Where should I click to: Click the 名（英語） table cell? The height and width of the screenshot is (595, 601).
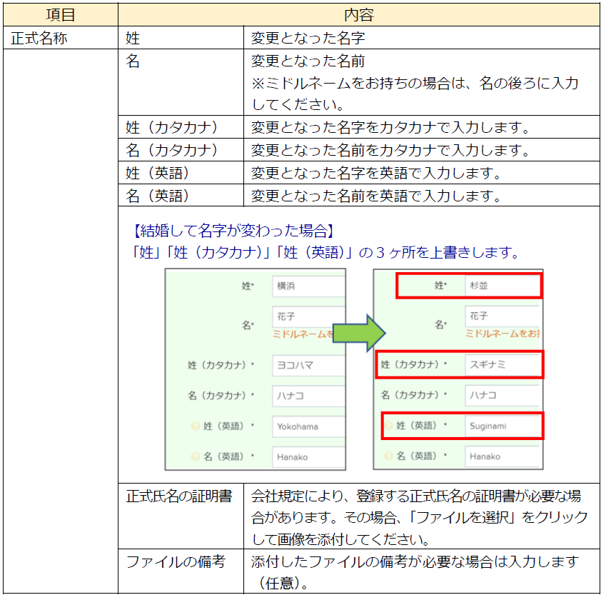click(x=181, y=195)
